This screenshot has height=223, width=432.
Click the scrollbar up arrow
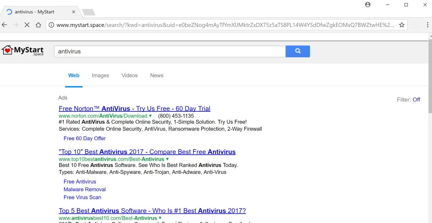(430, 35)
